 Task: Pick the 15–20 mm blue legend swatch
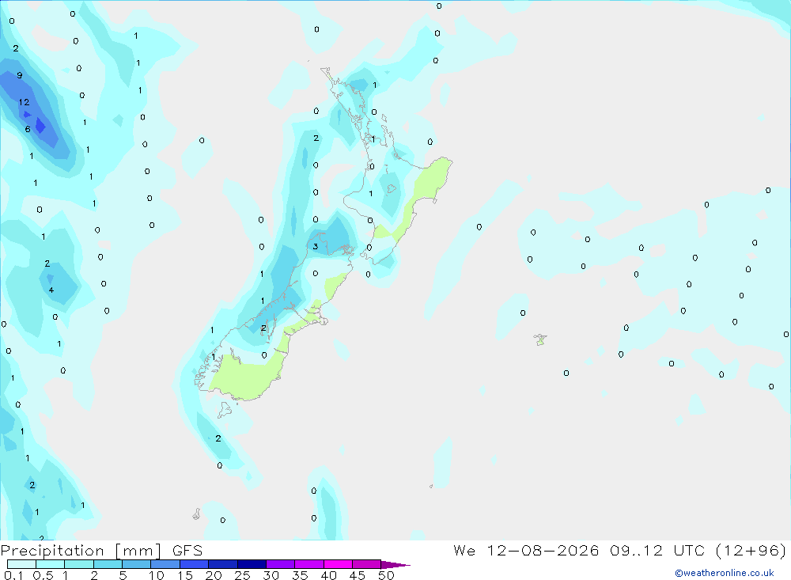[x=194, y=564]
